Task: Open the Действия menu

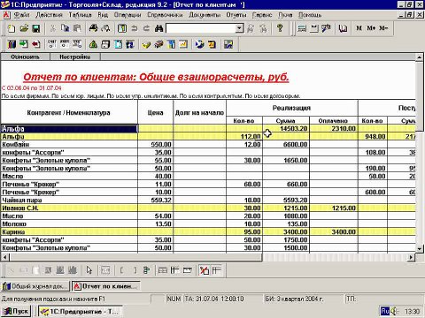Action: click(x=49, y=15)
